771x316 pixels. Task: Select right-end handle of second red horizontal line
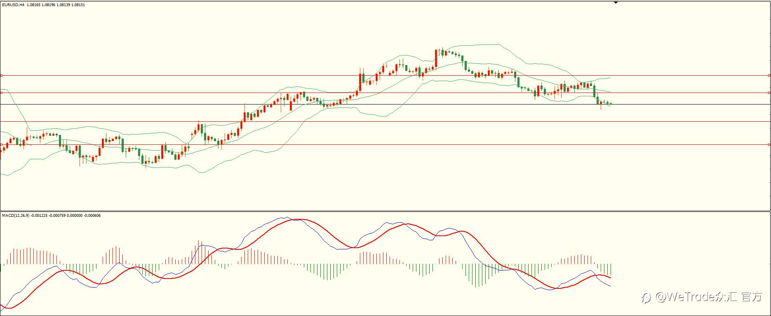point(769,93)
